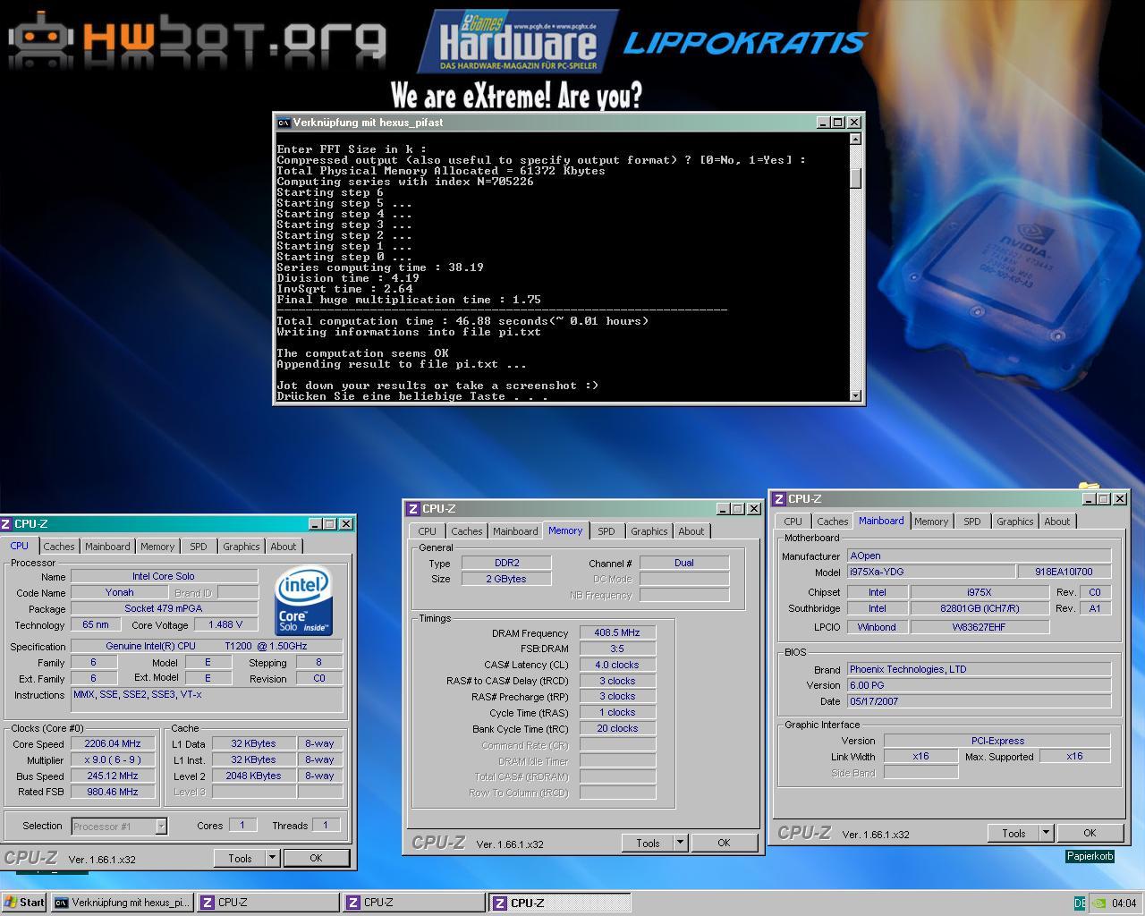Screen dimensions: 1145x916
Task: Click BIOS Date 05/17/2007 field
Action: (979, 702)
